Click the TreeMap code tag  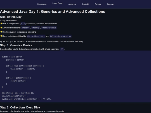pos(36,28)
